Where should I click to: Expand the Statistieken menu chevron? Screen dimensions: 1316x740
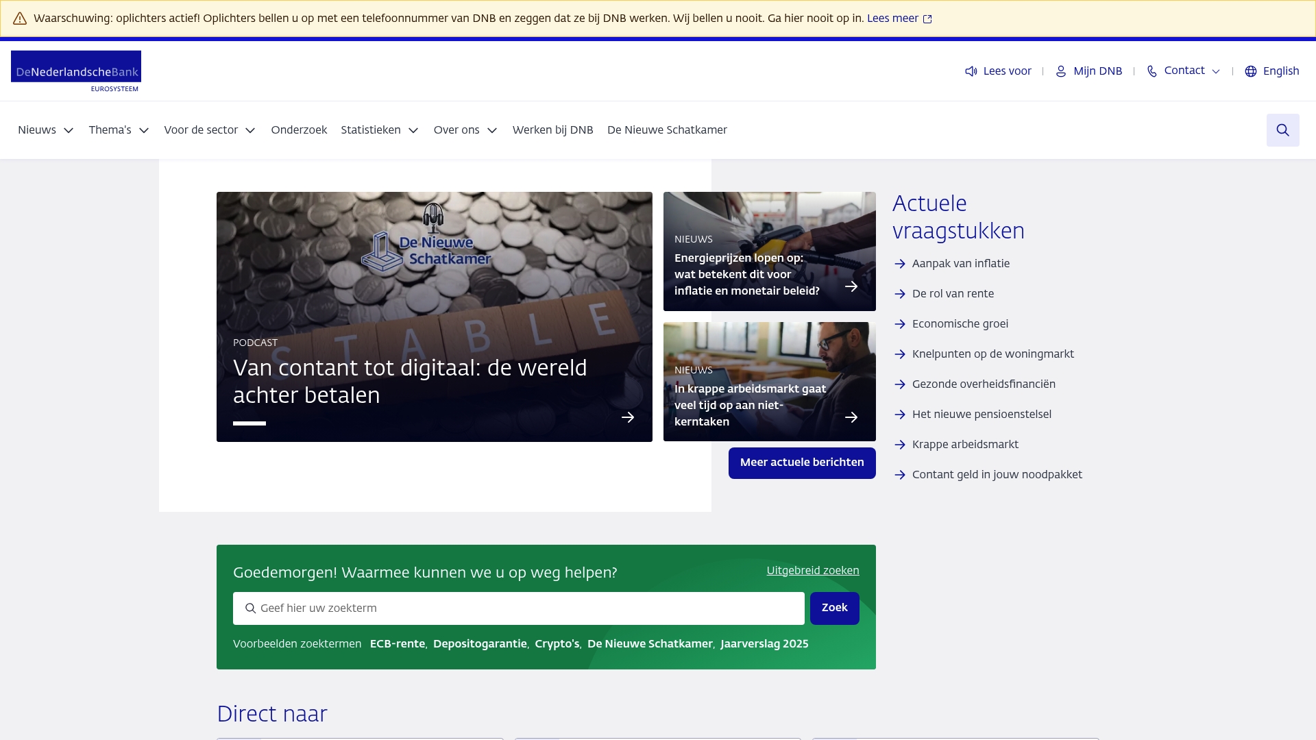coord(413,130)
